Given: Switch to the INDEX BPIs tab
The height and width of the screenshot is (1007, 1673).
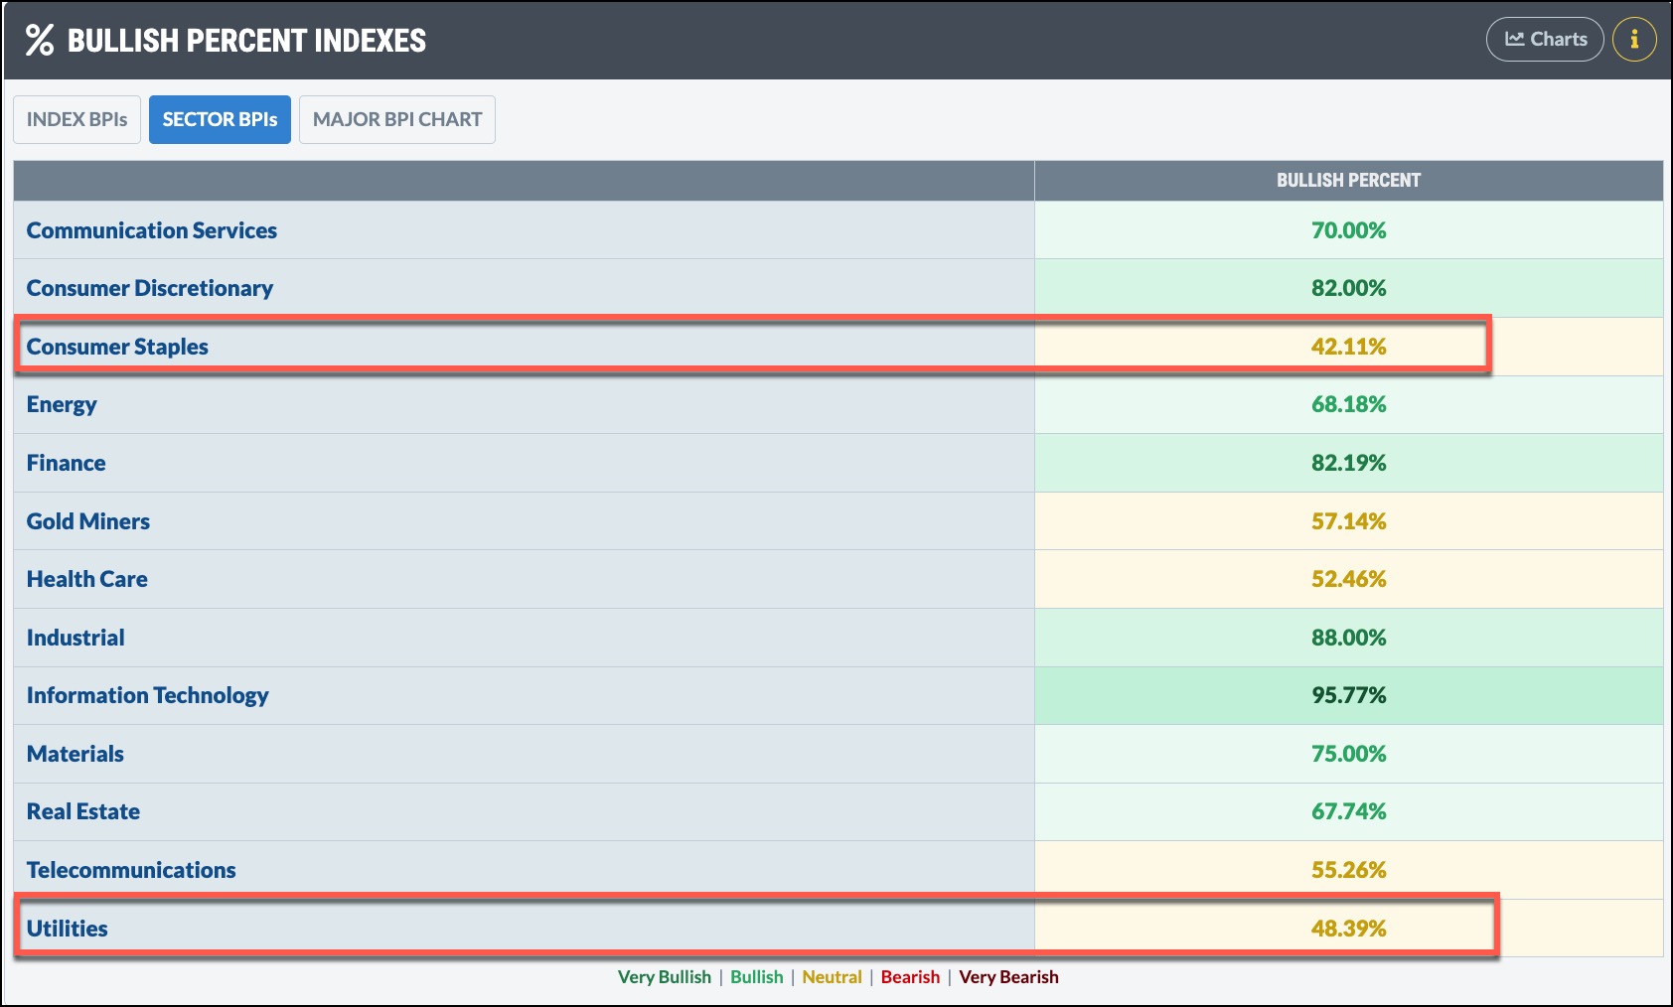Looking at the screenshot, I should pyautogui.click(x=76, y=119).
